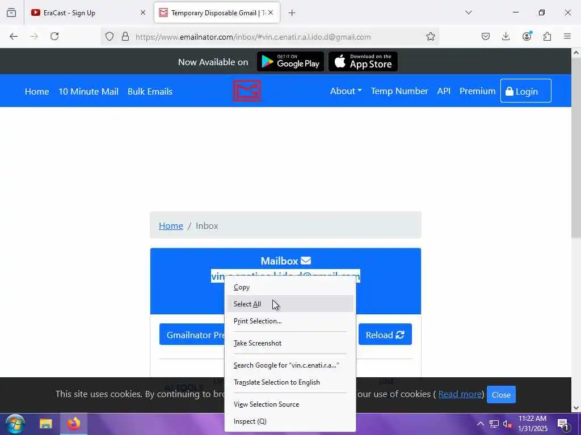Click the Gmailnator Premium button
Screen dimensions: 581x435
pyautogui.click(x=192, y=335)
